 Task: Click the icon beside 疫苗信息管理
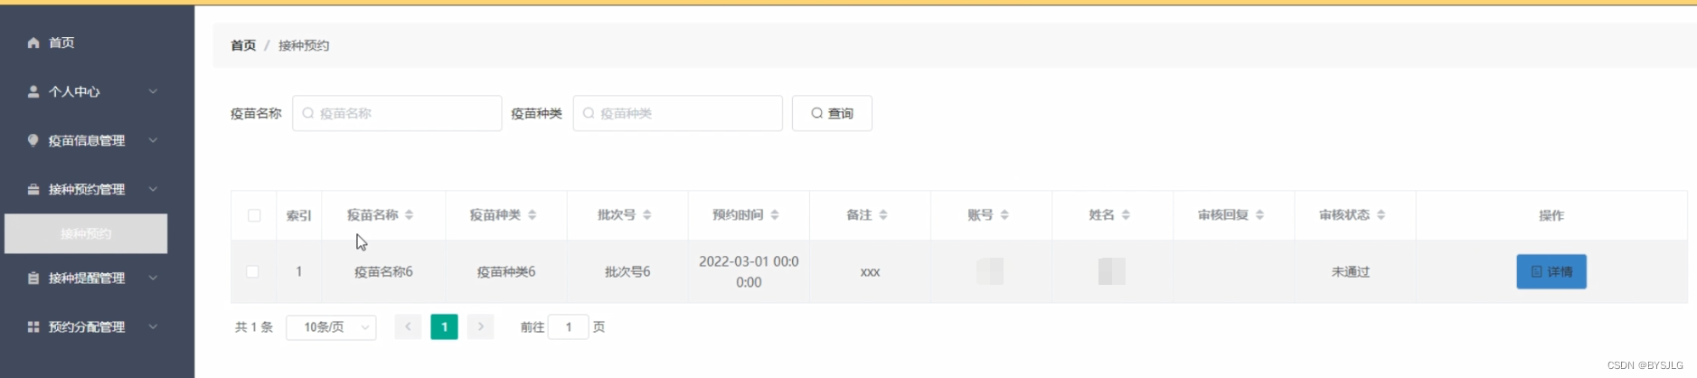tap(33, 140)
